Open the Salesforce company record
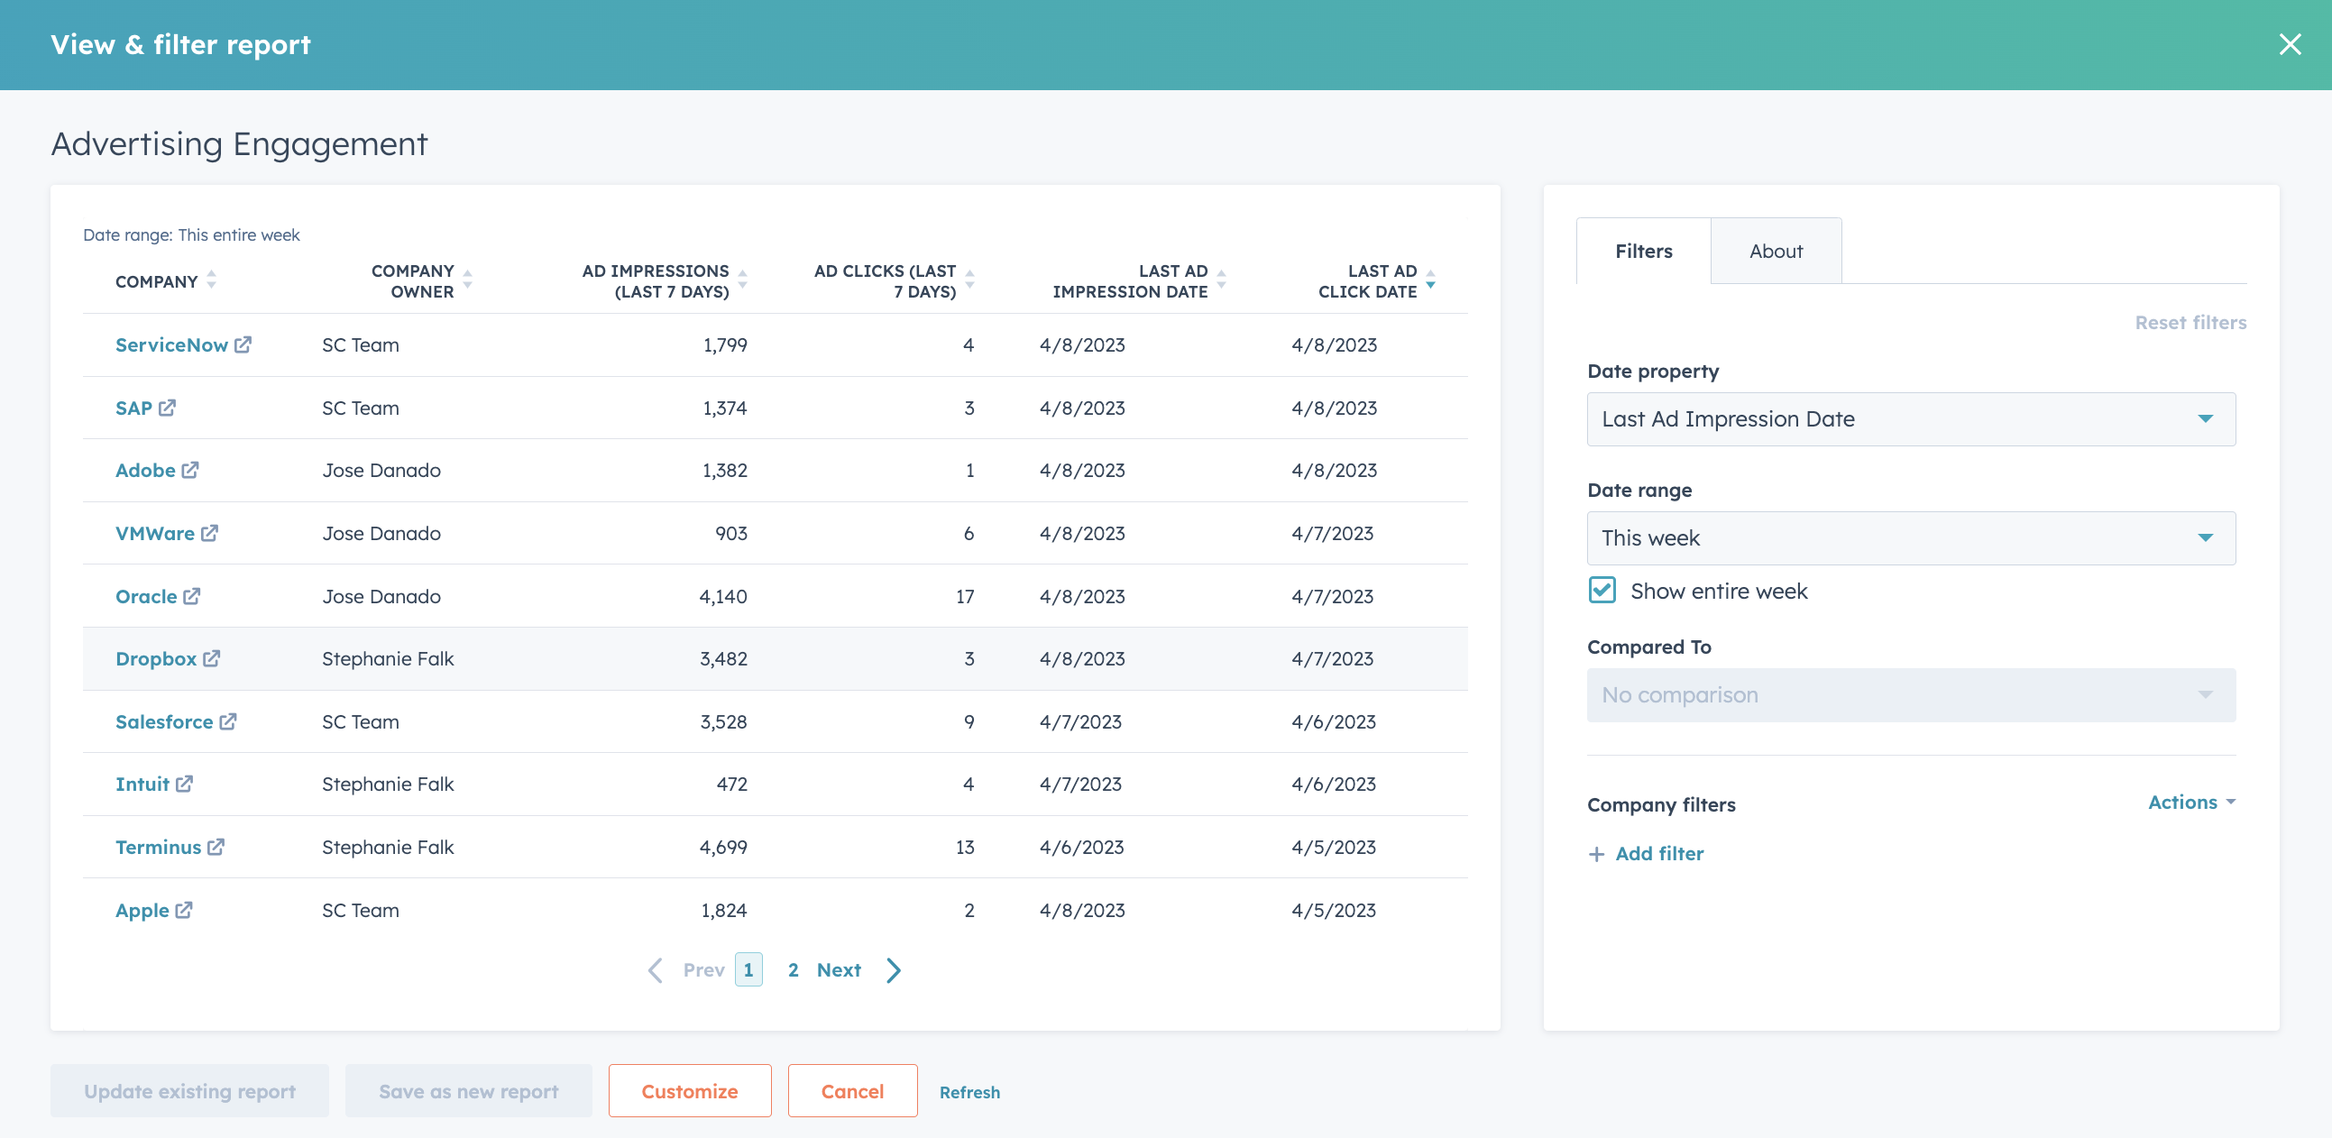This screenshot has width=2332, height=1138. tap(164, 721)
